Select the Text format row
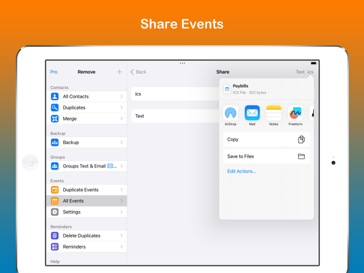This screenshot has width=364, height=273. coord(175,116)
